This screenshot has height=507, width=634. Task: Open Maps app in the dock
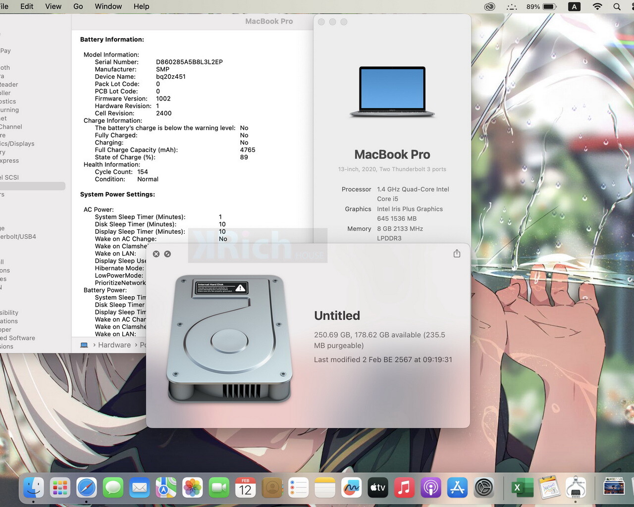pos(166,488)
